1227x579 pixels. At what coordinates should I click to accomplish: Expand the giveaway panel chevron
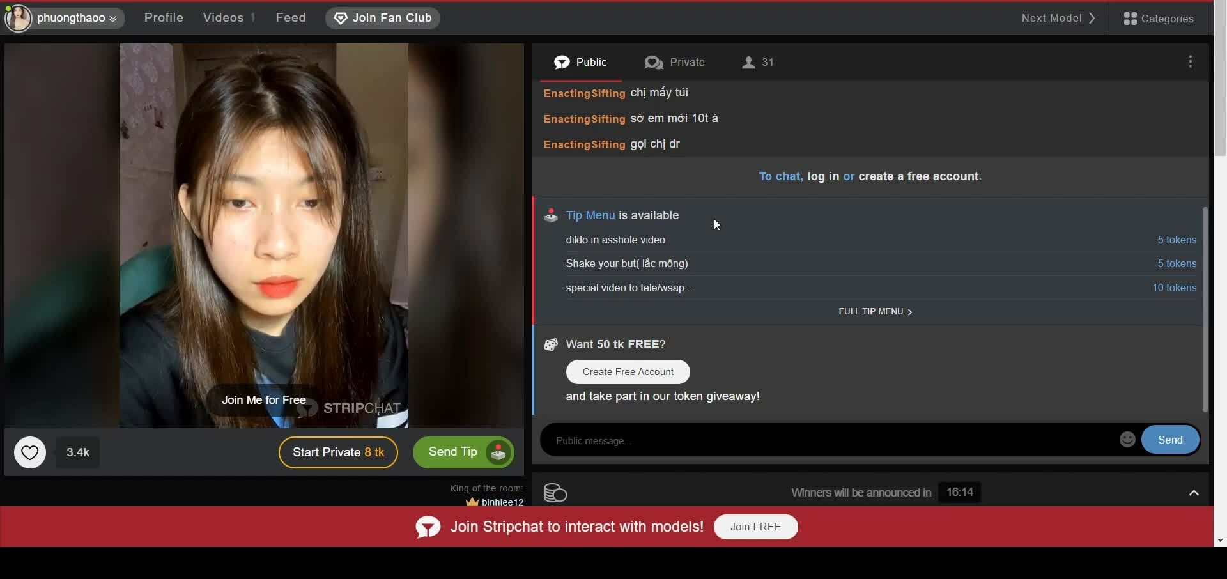1193,493
